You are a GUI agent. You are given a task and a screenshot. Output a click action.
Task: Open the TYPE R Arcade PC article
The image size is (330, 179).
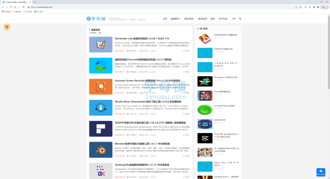(x=226, y=64)
